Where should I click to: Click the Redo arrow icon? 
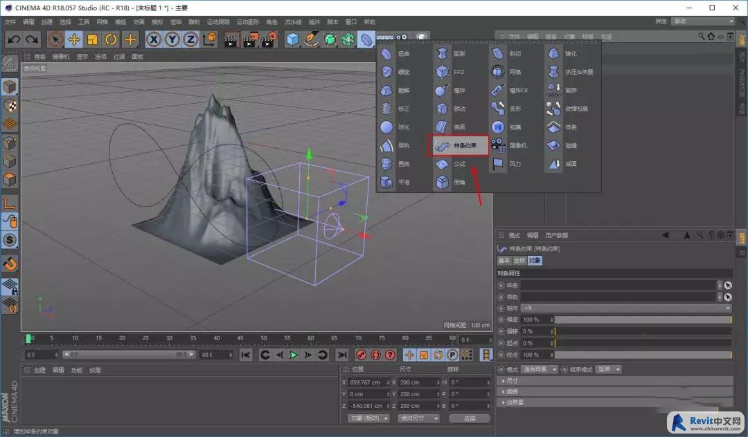tap(31, 39)
